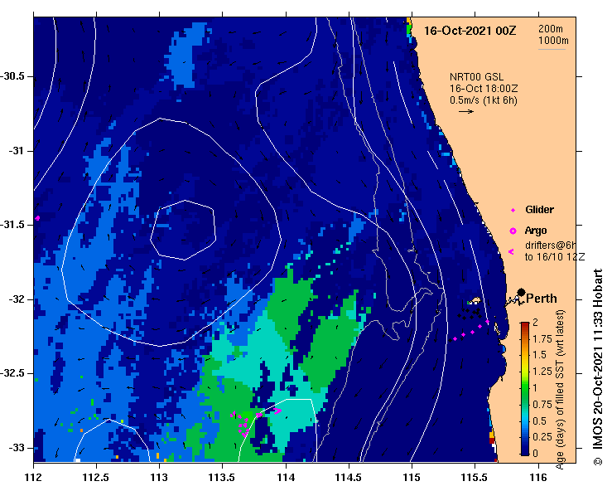
Task: Click the 'to 16/10 12Z' legend text
Action: click(555, 257)
